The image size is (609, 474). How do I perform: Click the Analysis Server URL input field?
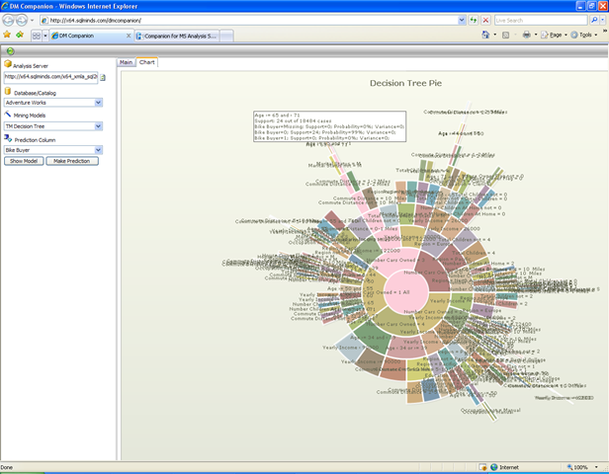[50, 77]
